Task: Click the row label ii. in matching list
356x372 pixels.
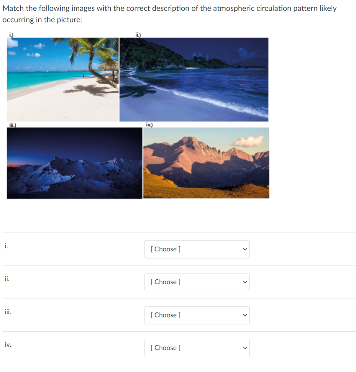Action: point(7,279)
